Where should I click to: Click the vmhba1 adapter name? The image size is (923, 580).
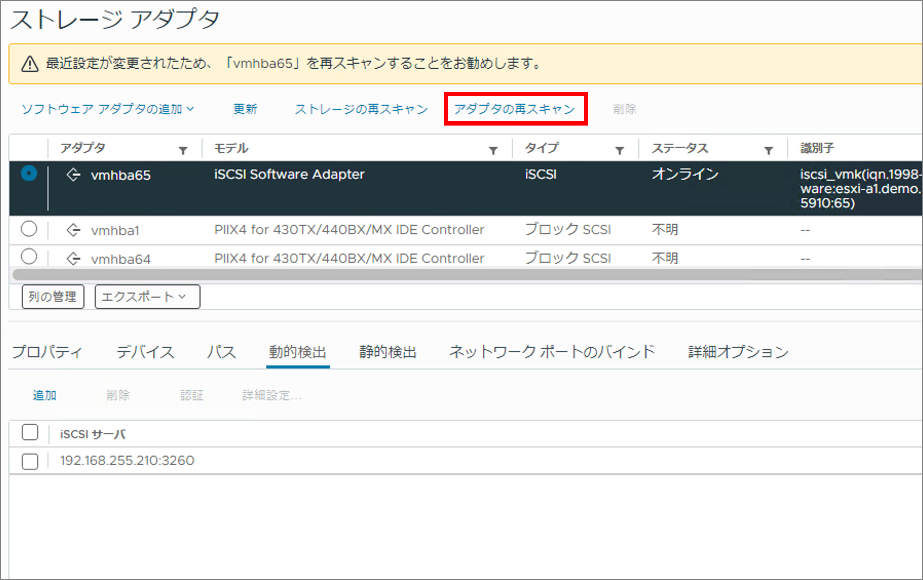click(115, 230)
